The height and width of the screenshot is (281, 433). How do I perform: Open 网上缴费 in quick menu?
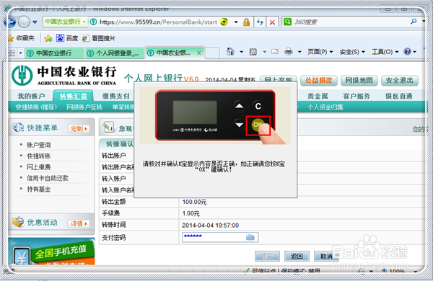pos(38,167)
